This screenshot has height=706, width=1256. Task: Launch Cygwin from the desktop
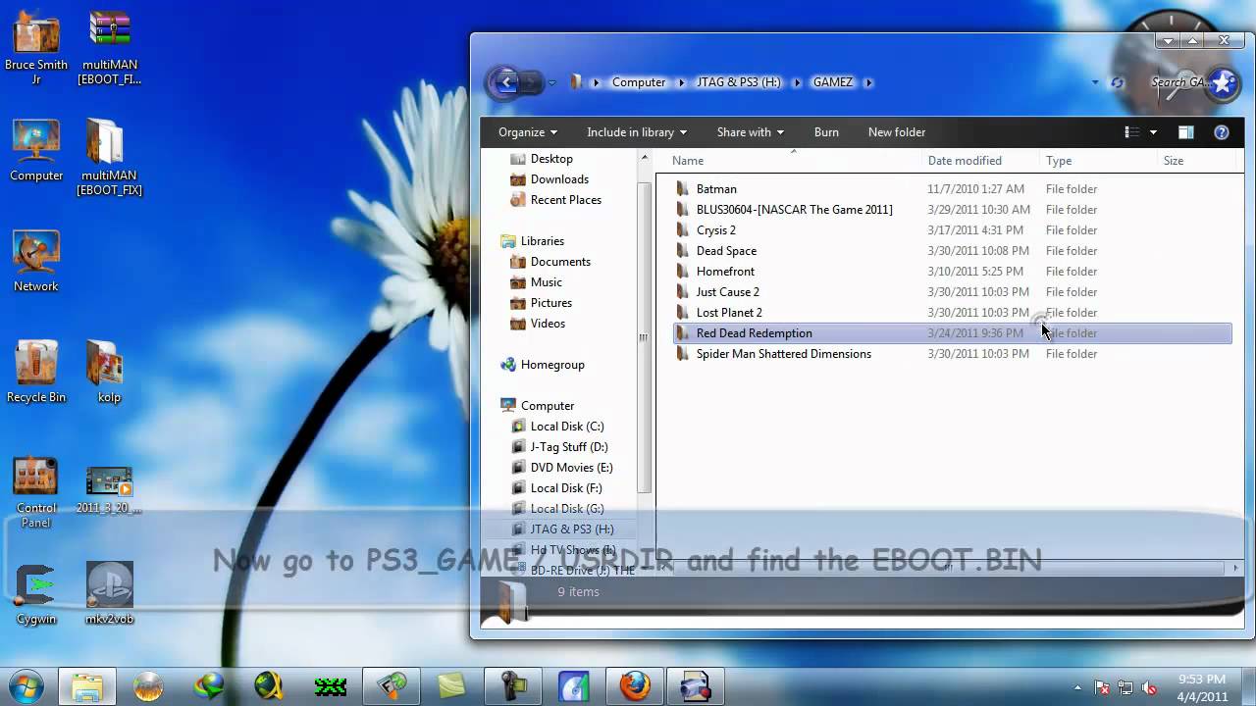click(x=36, y=595)
